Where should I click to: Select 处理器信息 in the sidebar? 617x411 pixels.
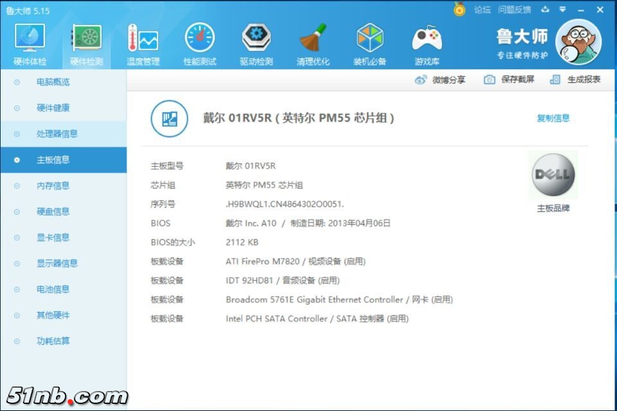[x=57, y=134]
